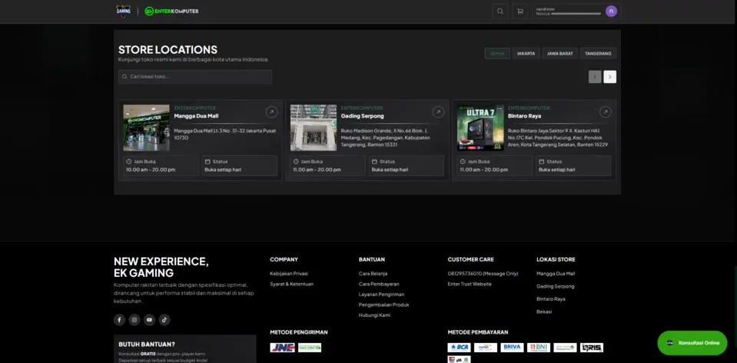Click the Permata Bank payment logo
This screenshot has width=737, height=363.
point(565,348)
